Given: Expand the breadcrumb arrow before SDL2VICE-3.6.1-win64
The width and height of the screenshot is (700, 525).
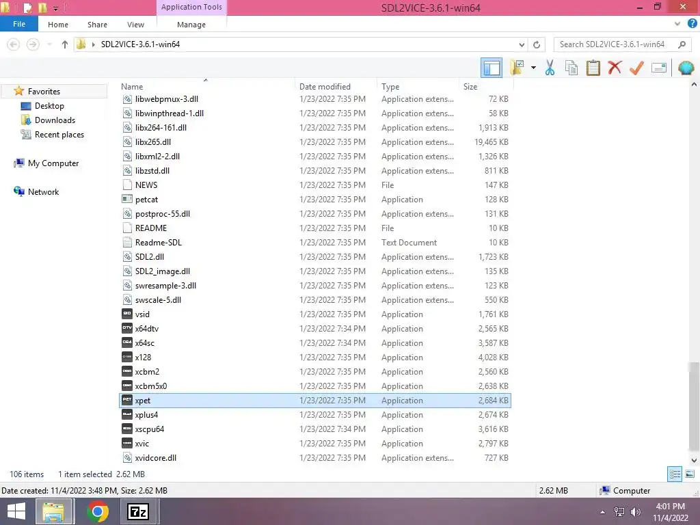Looking at the screenshot, I should coord(93,44).
